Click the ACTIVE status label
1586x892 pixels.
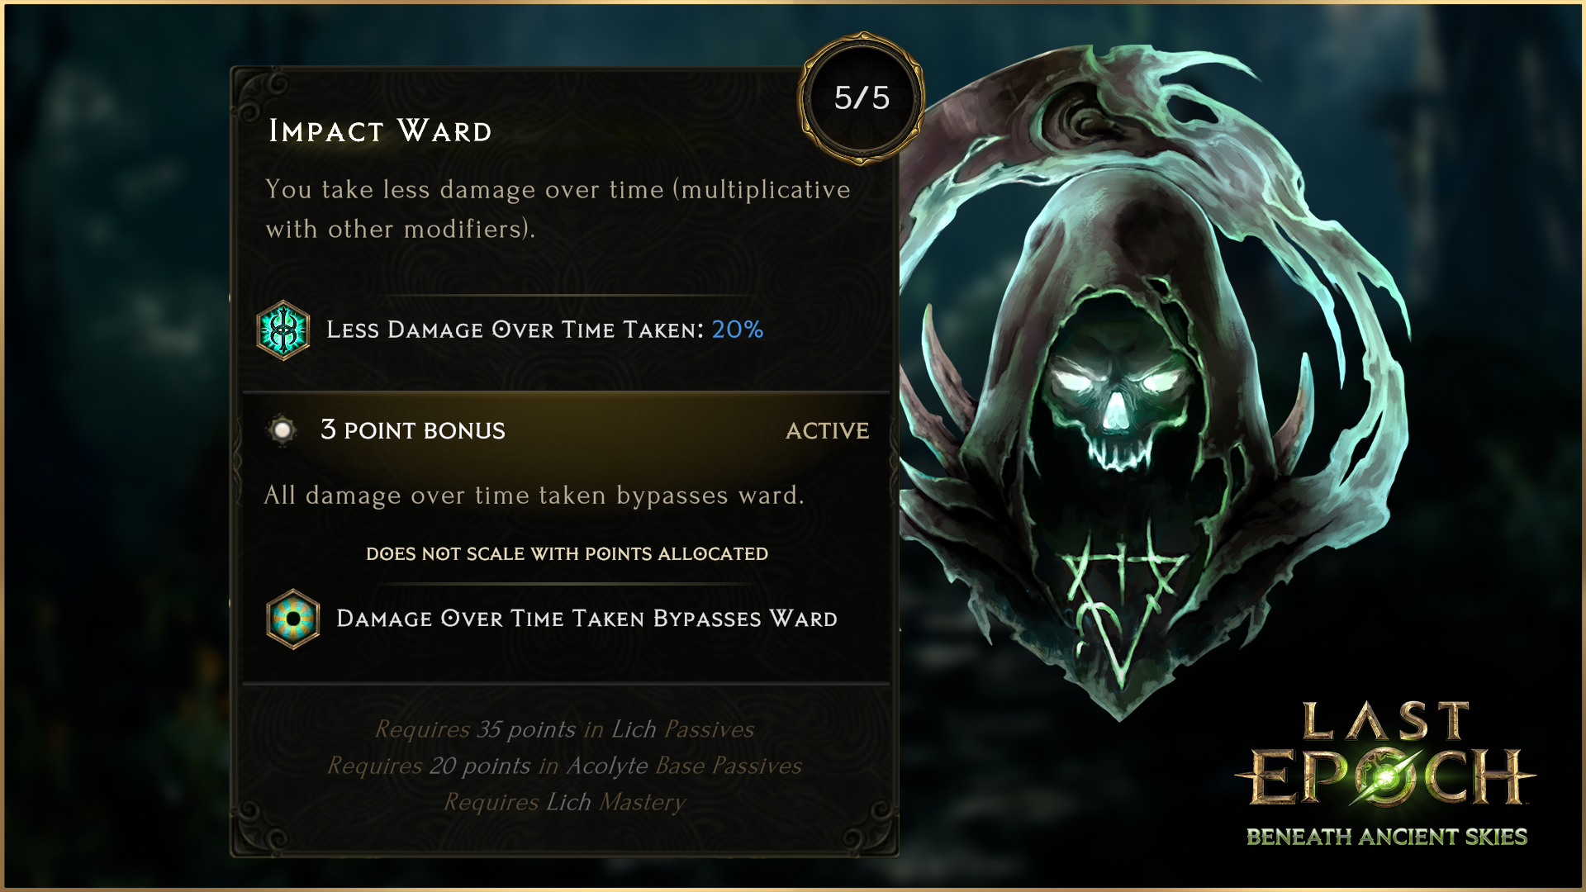827,430
